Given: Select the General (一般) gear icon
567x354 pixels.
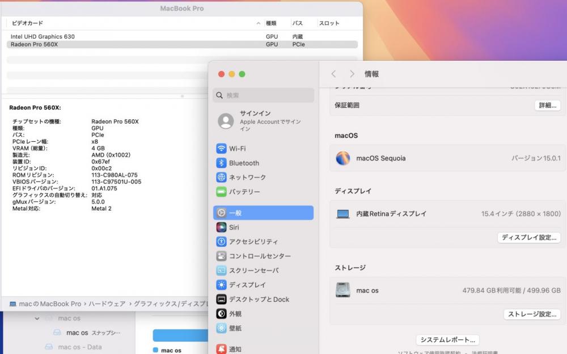Looking at the screenshot, I should click(221, 213).
